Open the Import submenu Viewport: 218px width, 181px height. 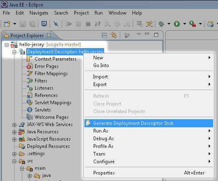149,77
